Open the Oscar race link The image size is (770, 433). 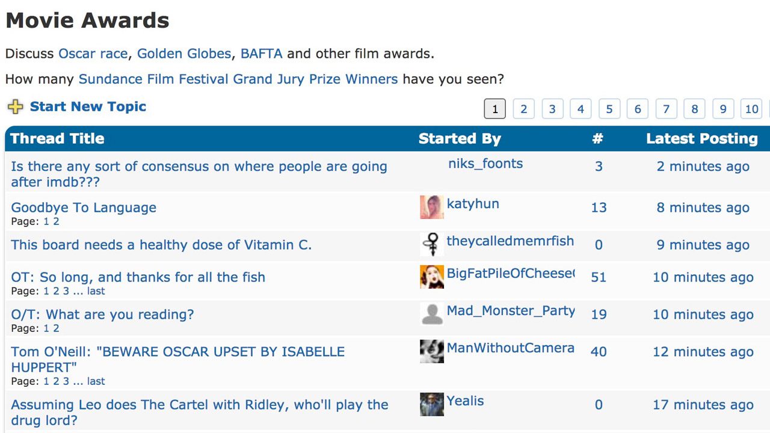tap(93, 54)
